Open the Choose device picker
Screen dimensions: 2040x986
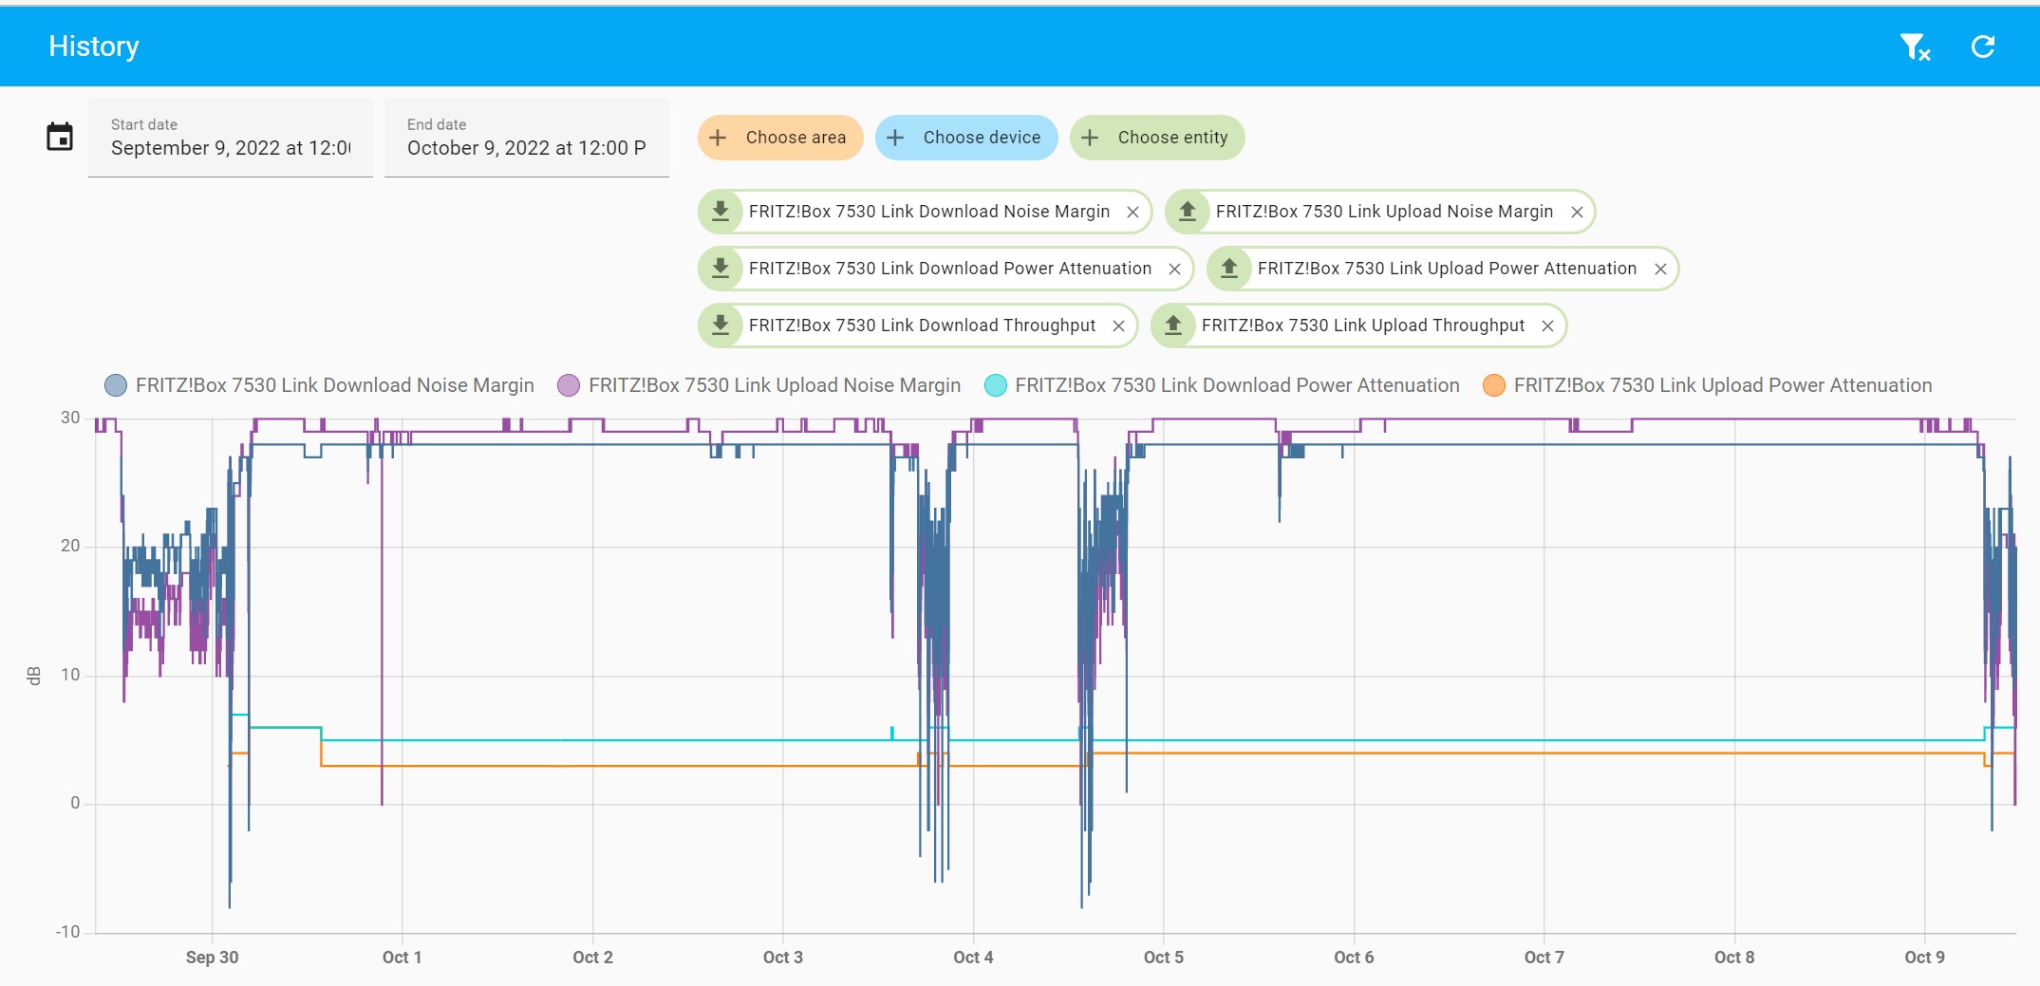tap(965, 138)
